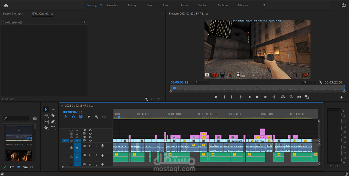Select the Razor tool
This screenshot has width=349, height=176.
[53, 115]
